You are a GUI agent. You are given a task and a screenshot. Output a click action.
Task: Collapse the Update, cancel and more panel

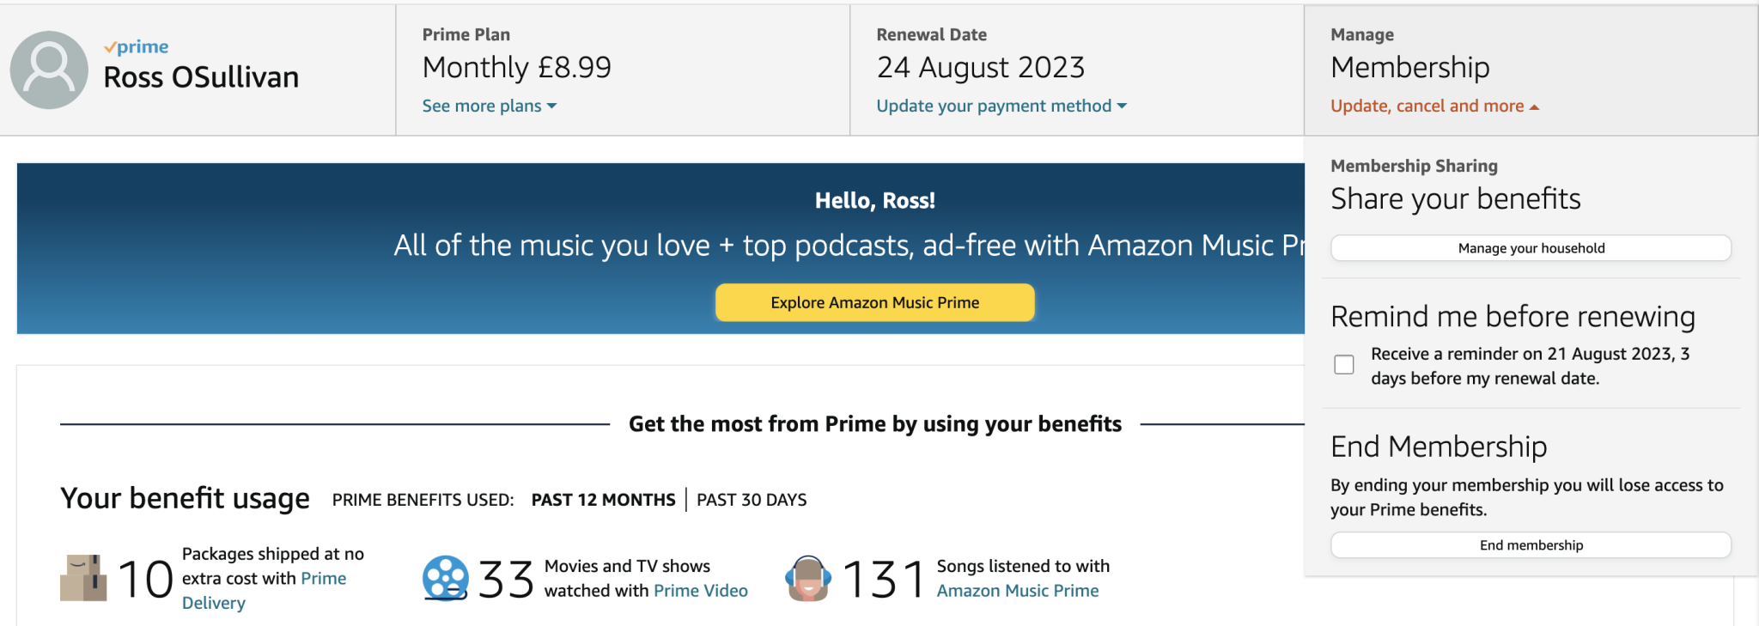pyautogui.click(x=1434, y=106)
